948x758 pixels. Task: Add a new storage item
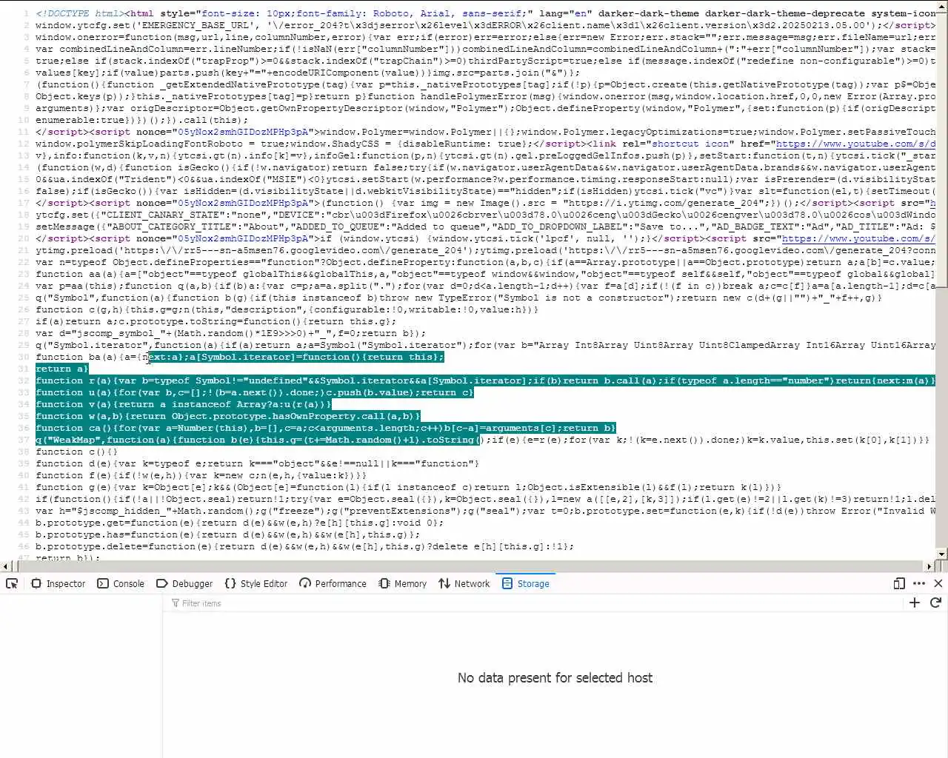click(x=915, y=603)
